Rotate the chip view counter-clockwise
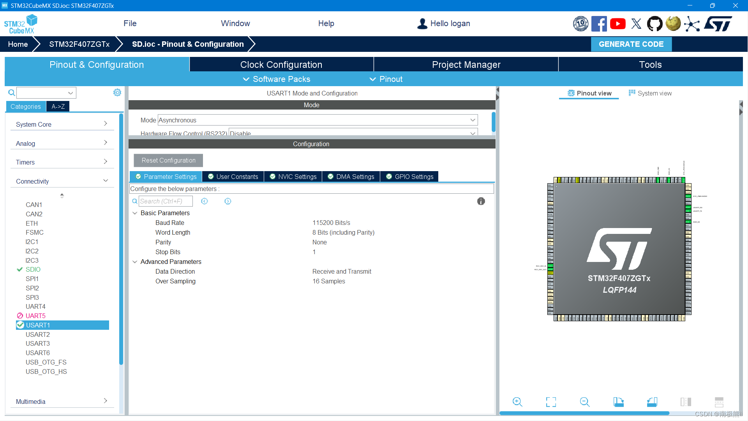 click(x=652, y=402)
